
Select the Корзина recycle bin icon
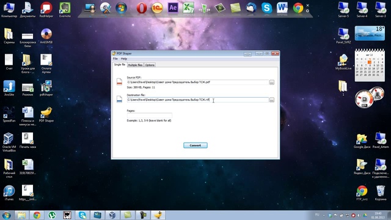point(381,193)
